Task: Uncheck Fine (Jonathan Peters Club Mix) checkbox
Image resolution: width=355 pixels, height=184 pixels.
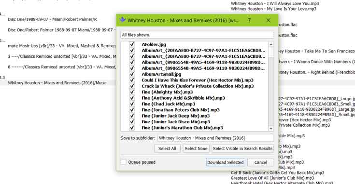Action: [x=132, y=110]
